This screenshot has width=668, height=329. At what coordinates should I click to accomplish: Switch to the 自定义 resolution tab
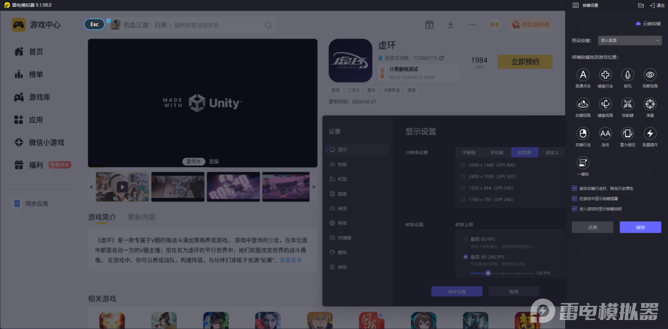pyautogui.click(x=552, y=152)
